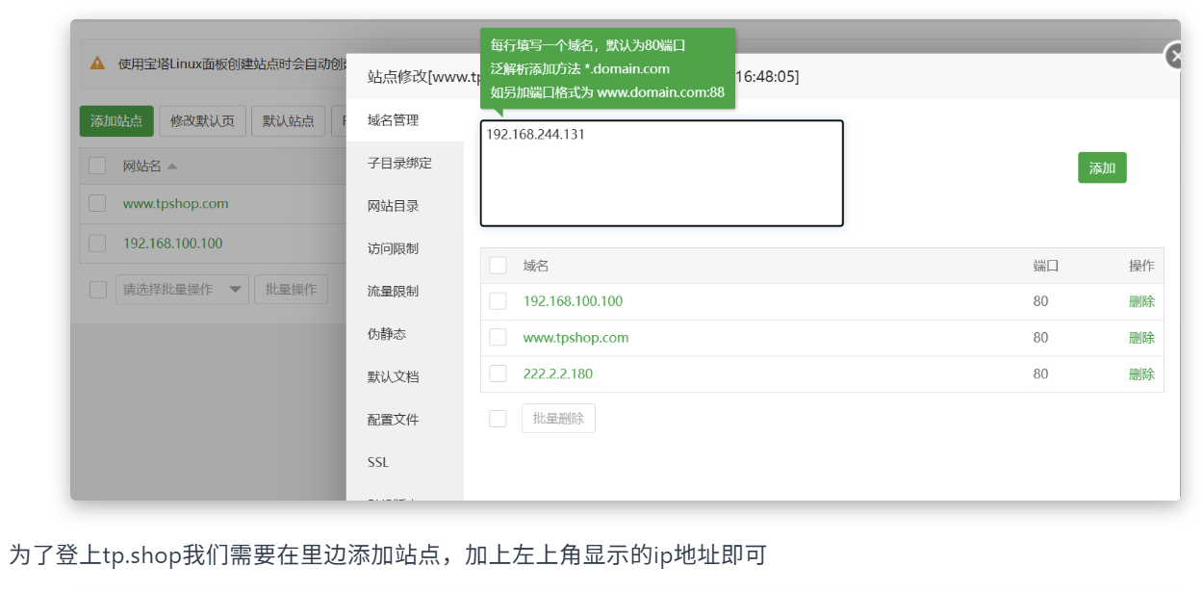The image size is (1203, 592).
Task: Delete the 222.2.2.180 domain entry
Action: (x=1141, y=374)
